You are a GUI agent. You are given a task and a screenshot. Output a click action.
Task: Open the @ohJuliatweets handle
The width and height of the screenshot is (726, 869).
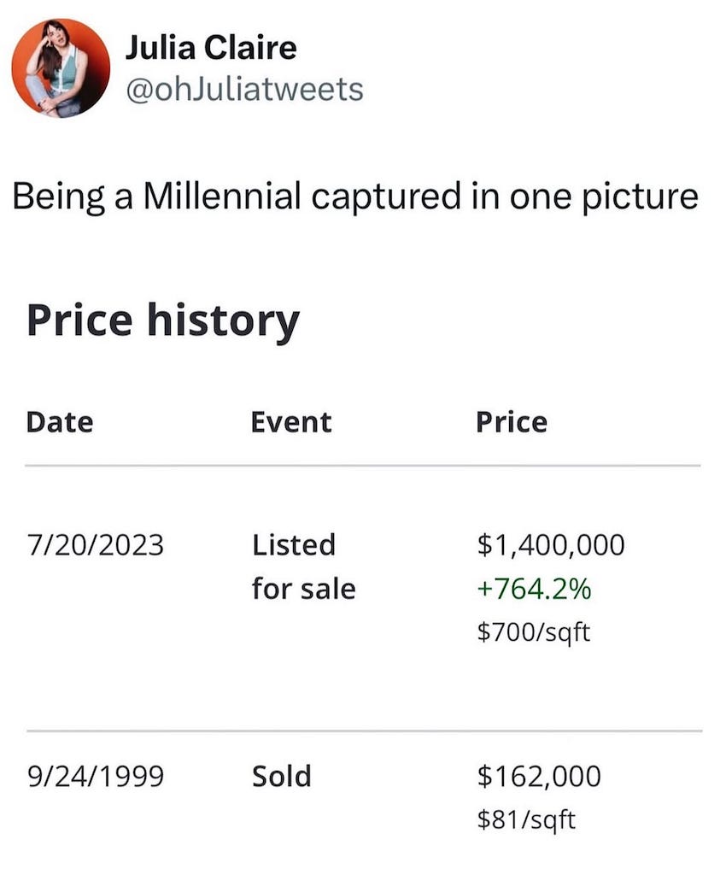(x=245, y=89)
